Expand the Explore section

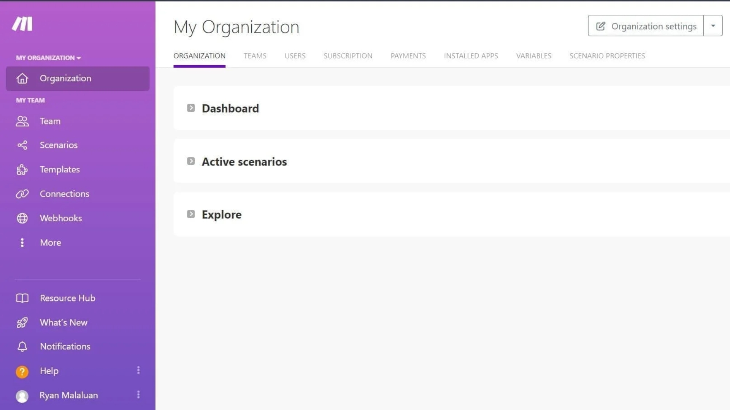pyautogui.click(x=191, y=214)
